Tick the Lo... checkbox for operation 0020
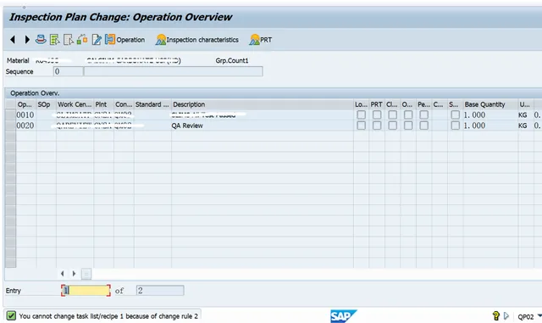This screenshot has width=542, height=323. [362, 125]
